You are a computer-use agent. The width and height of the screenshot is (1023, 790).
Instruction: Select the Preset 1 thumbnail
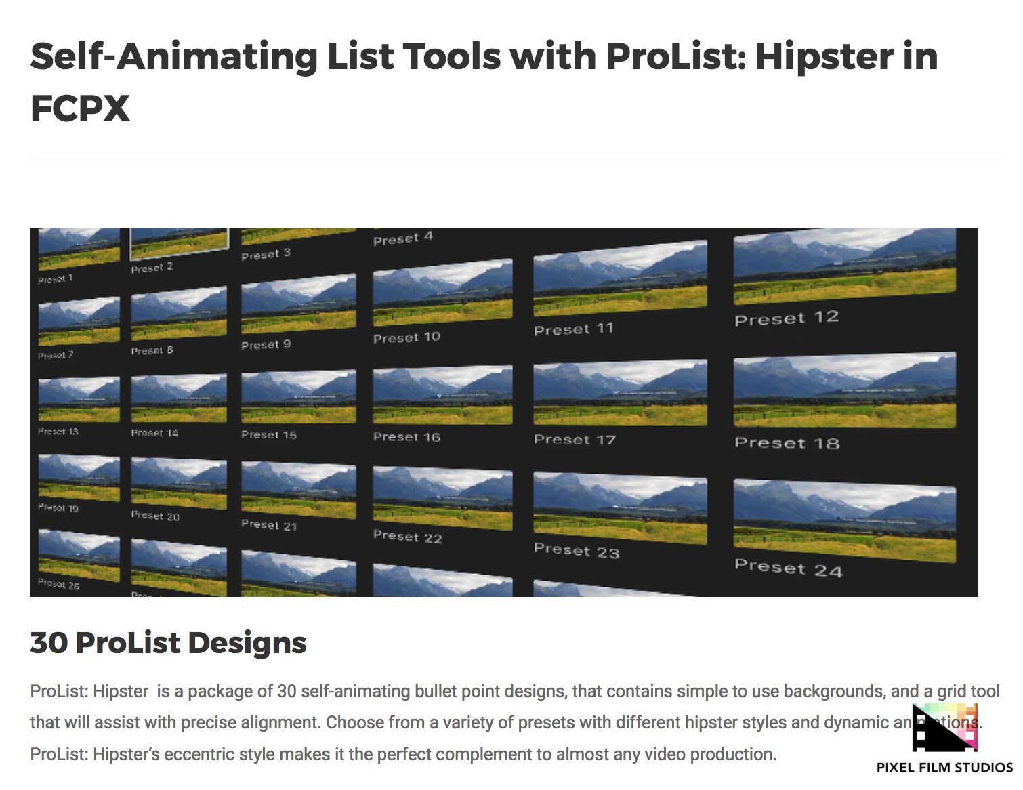pyautogui.click(x=79, y=249)
